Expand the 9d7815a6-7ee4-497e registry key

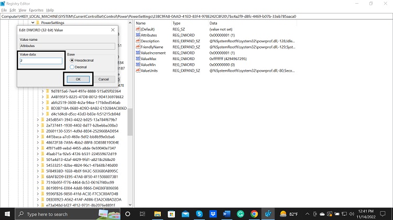(43, 90)
